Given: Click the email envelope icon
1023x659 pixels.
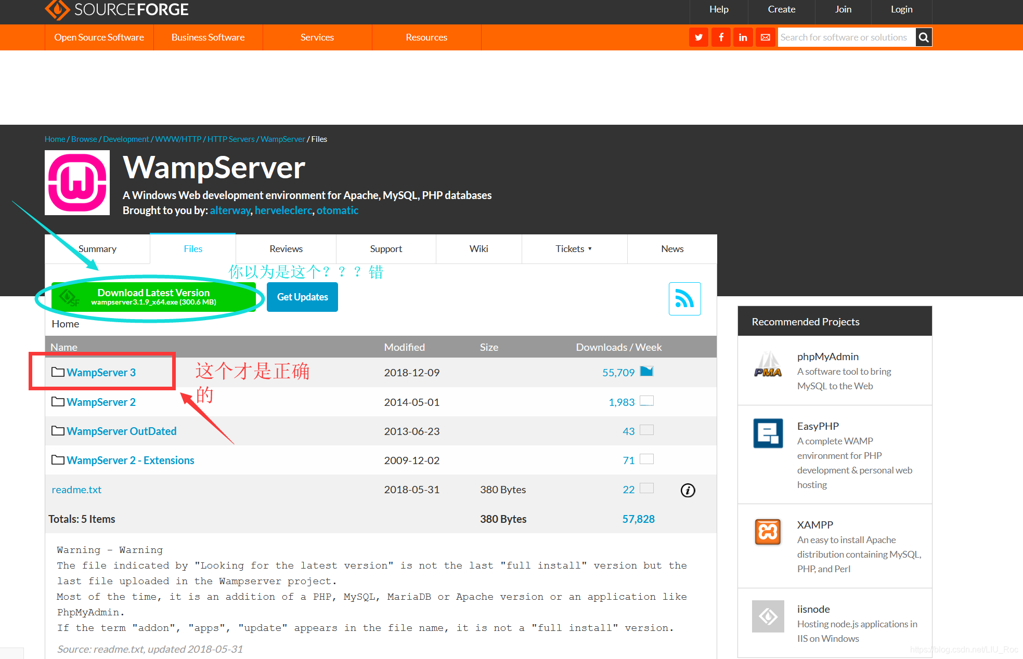Looking at the screenshot, I should click(765, 37).
